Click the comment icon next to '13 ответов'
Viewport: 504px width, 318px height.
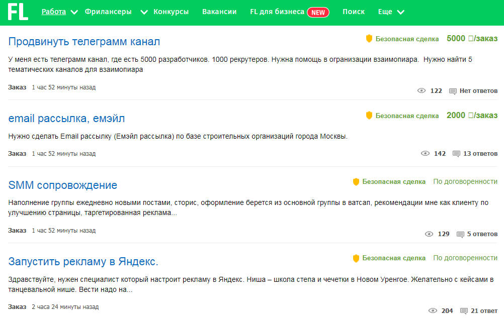(456, 154)
